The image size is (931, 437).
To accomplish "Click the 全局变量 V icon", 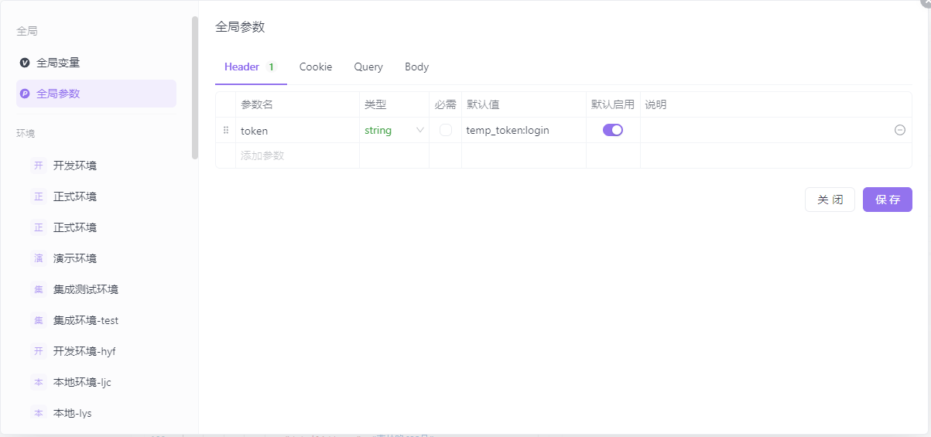I will click(25, 63).
